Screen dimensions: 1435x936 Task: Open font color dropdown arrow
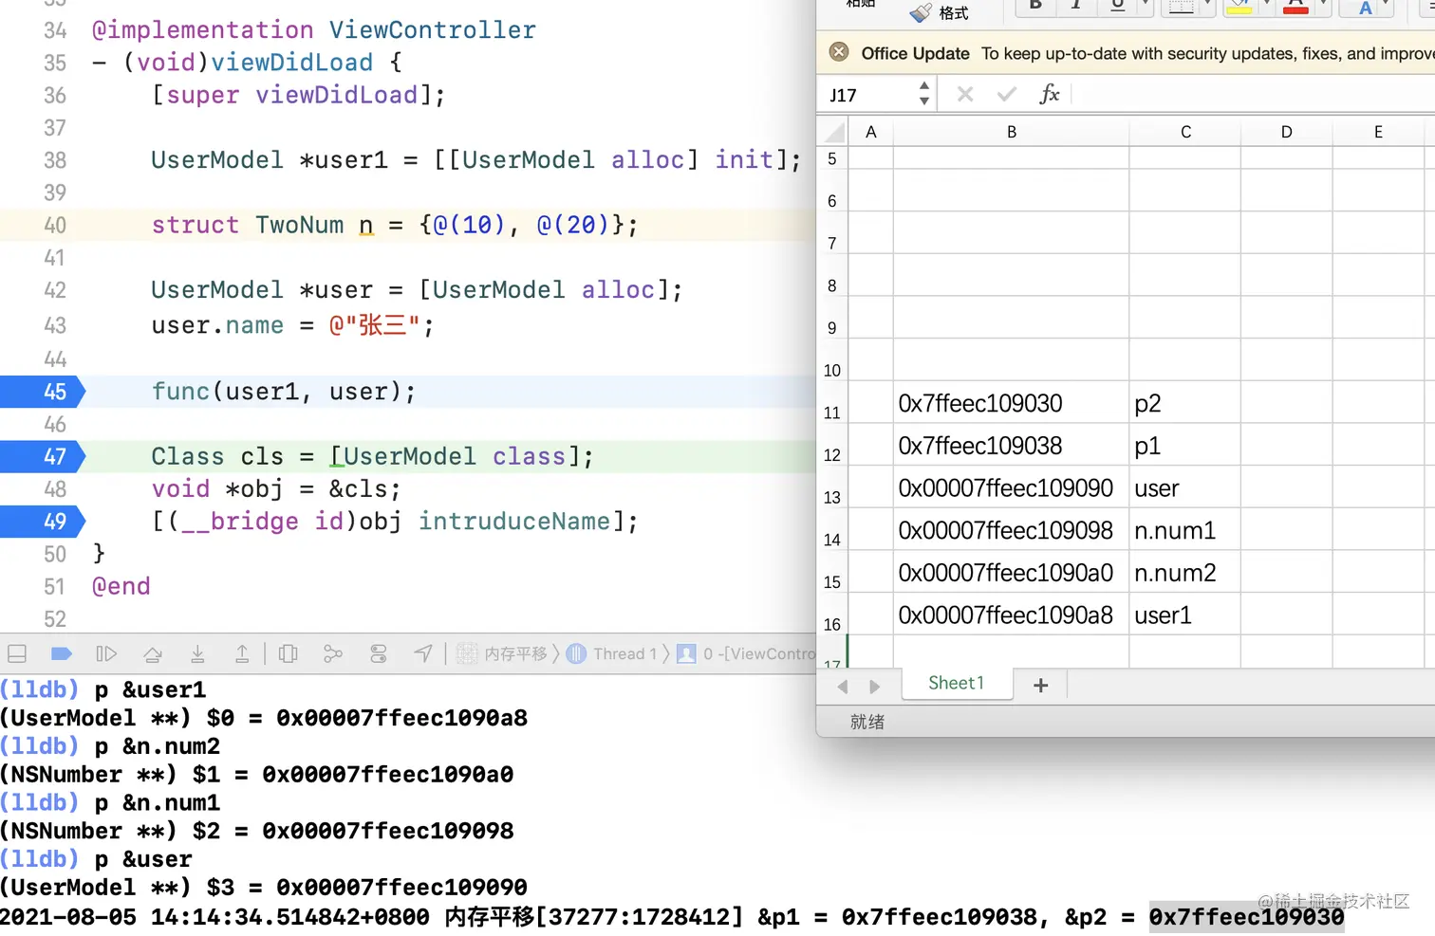pyautogui.click(x=1323, y=6)
